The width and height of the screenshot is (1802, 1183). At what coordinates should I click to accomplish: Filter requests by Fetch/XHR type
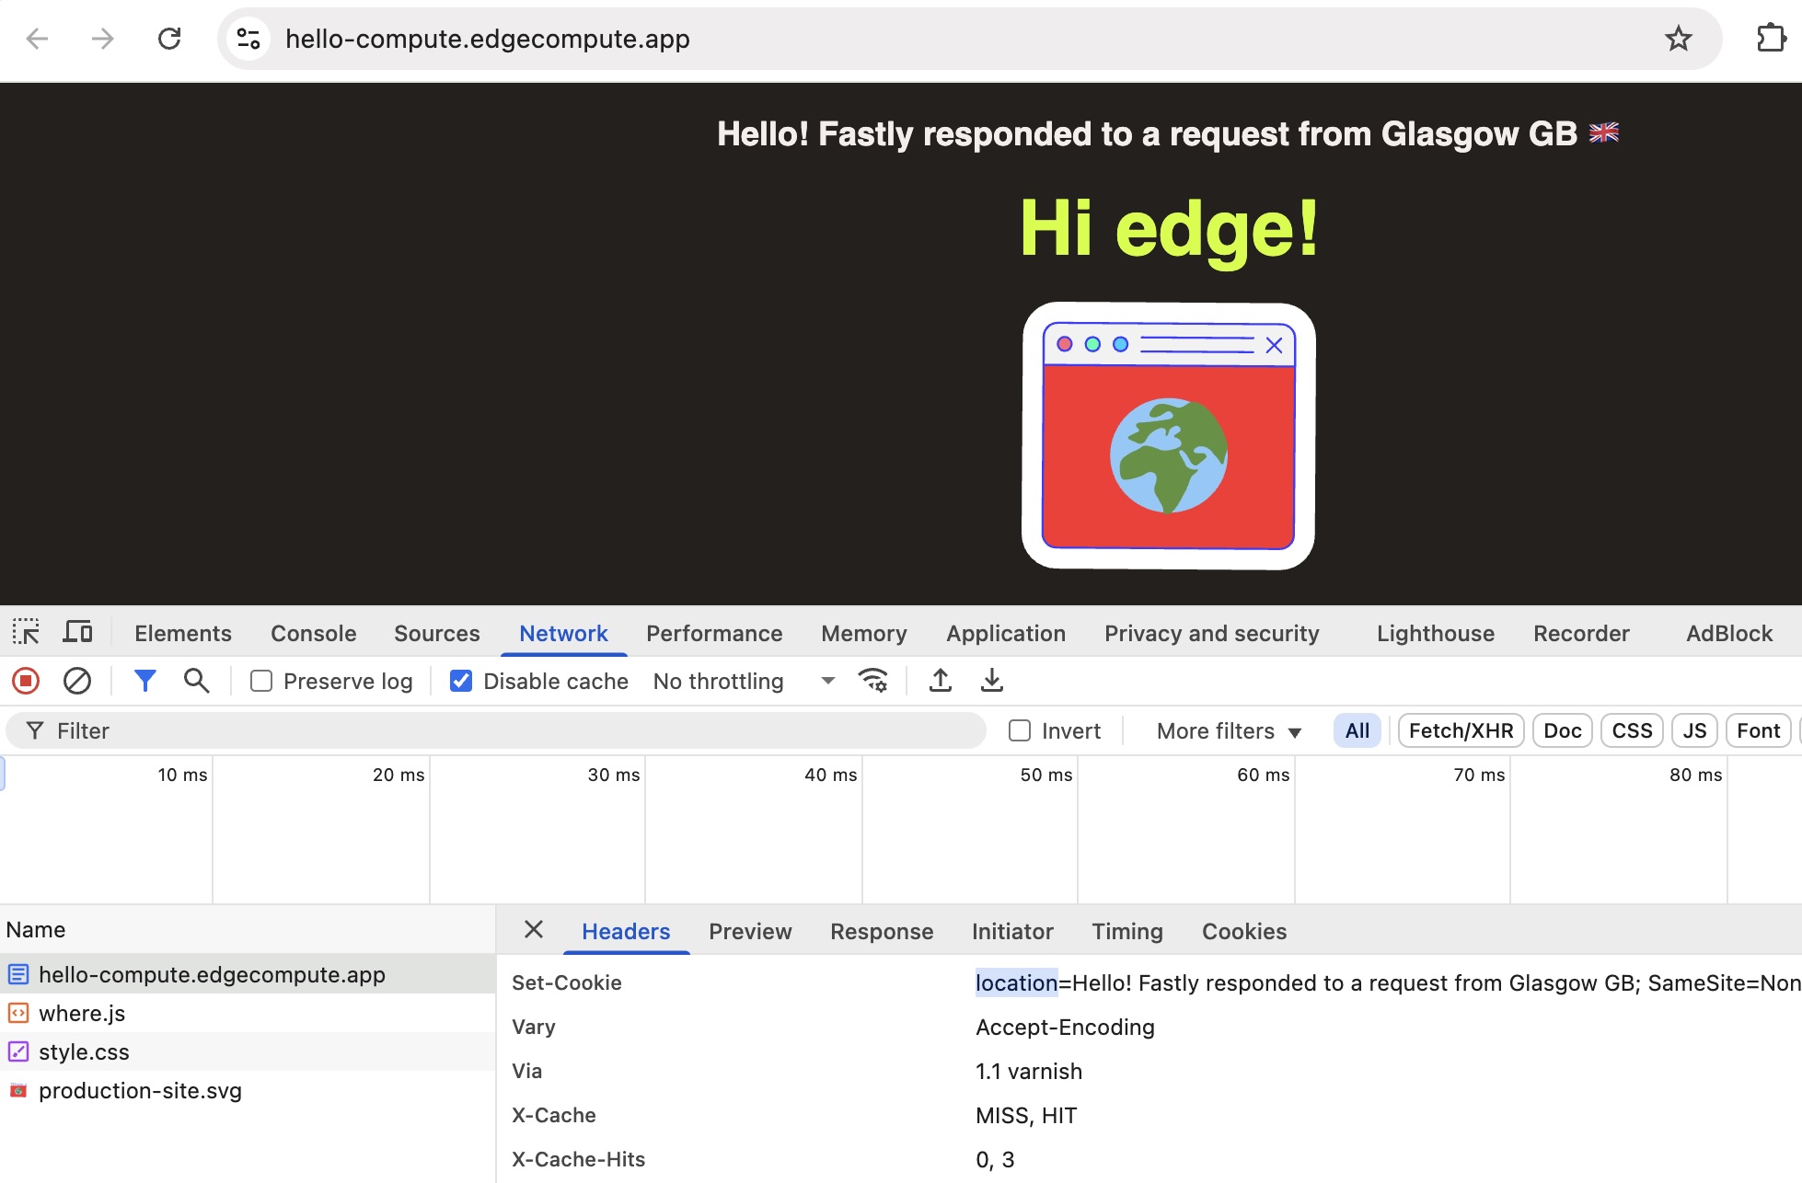[x=1461, y=730]
